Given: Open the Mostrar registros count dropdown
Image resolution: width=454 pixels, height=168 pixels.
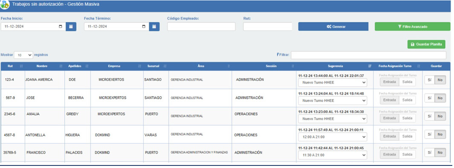Looking at the screenshot, I should tap(23, 55).
